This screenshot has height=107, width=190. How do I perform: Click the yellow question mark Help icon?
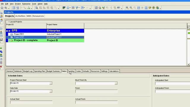pyautogui.click(x=153, y=8)
